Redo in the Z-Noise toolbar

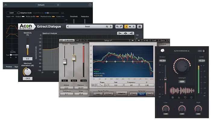tap(84, 40)
